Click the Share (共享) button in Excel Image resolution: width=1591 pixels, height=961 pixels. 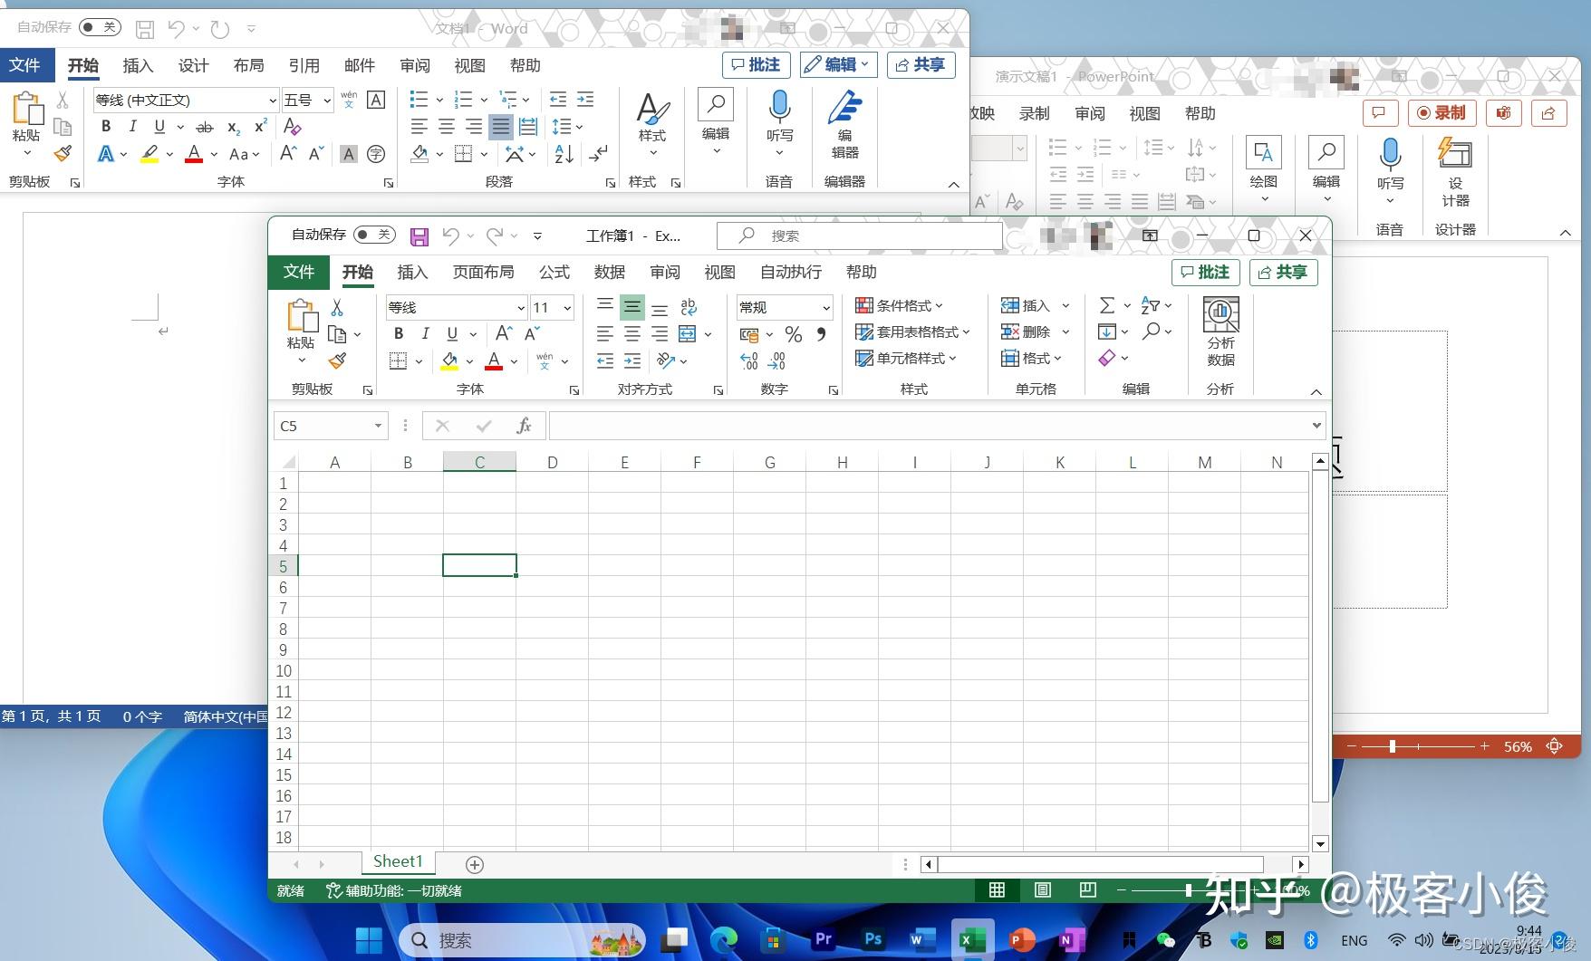coord(1283,272)
